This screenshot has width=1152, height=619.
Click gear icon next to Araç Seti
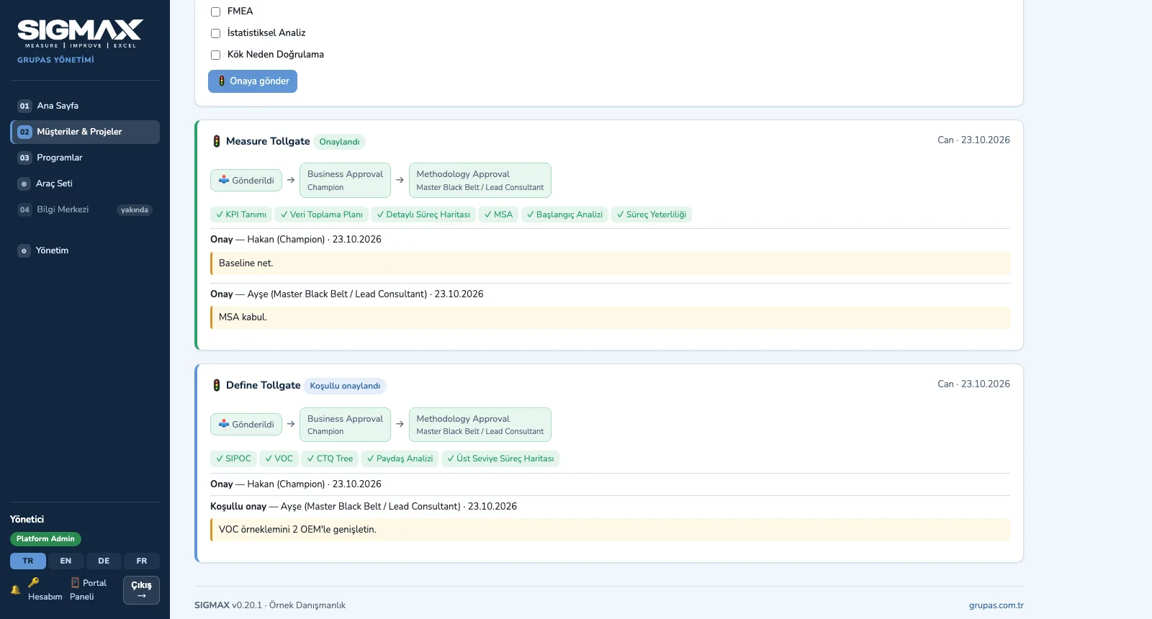[x=24, y=184]
